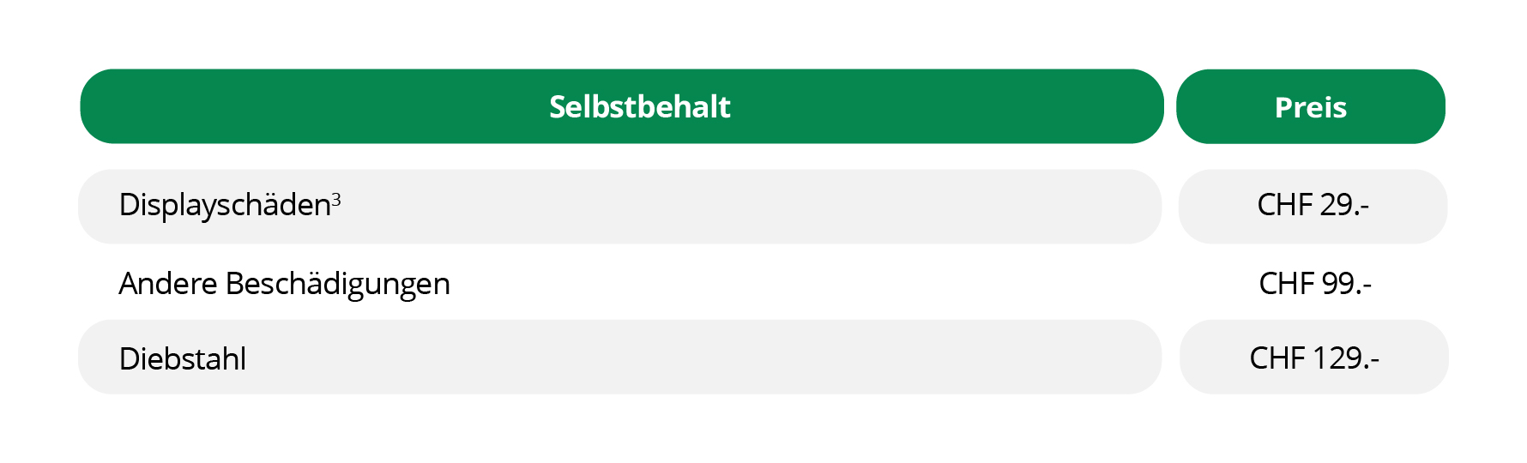
Task: Select the "Andere Beschädigungen" row label
Action: pyautogui.click(x=284, y=284)
